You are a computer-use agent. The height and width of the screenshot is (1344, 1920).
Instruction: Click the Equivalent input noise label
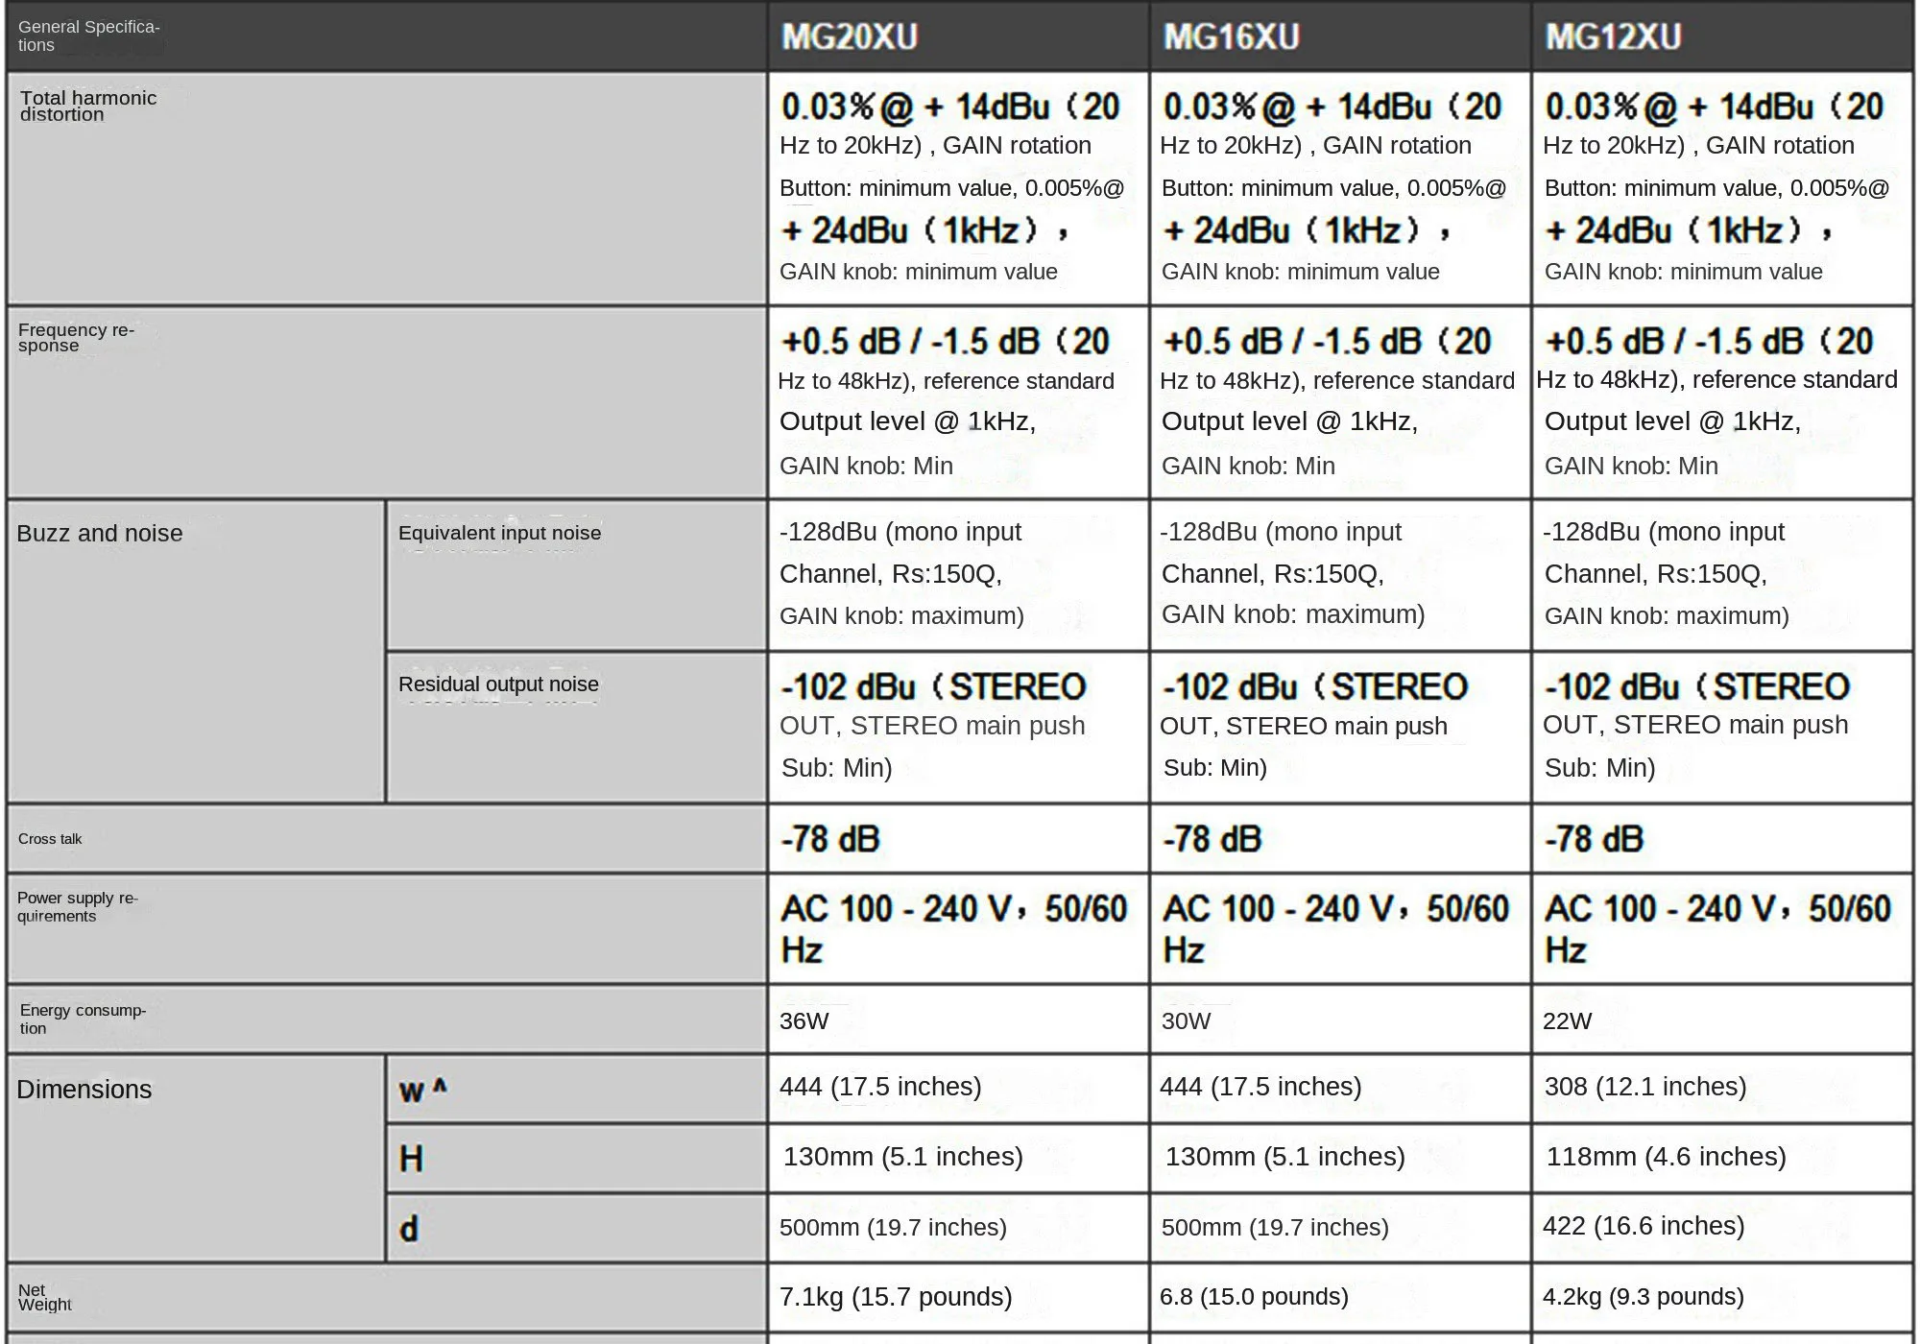499,534
